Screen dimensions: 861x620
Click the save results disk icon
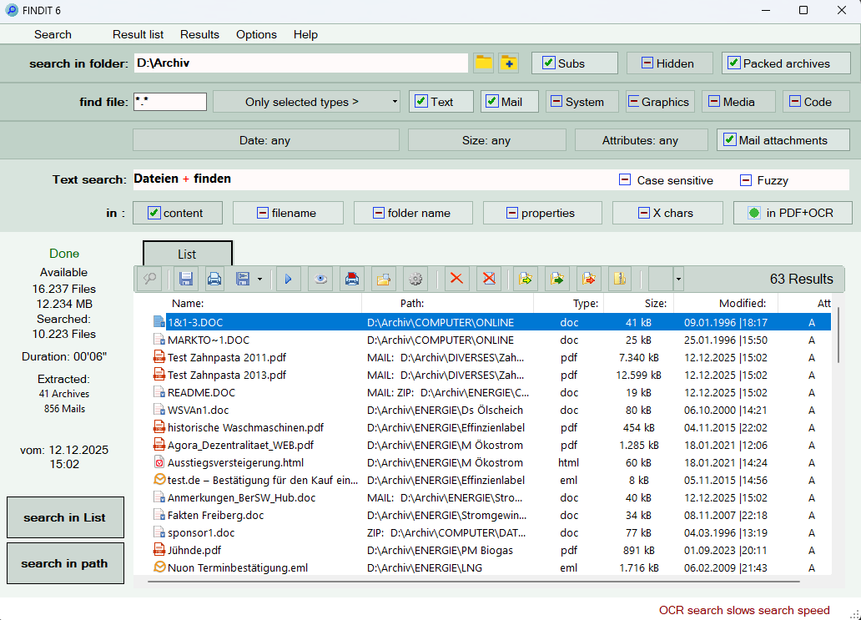pos(187,279)
